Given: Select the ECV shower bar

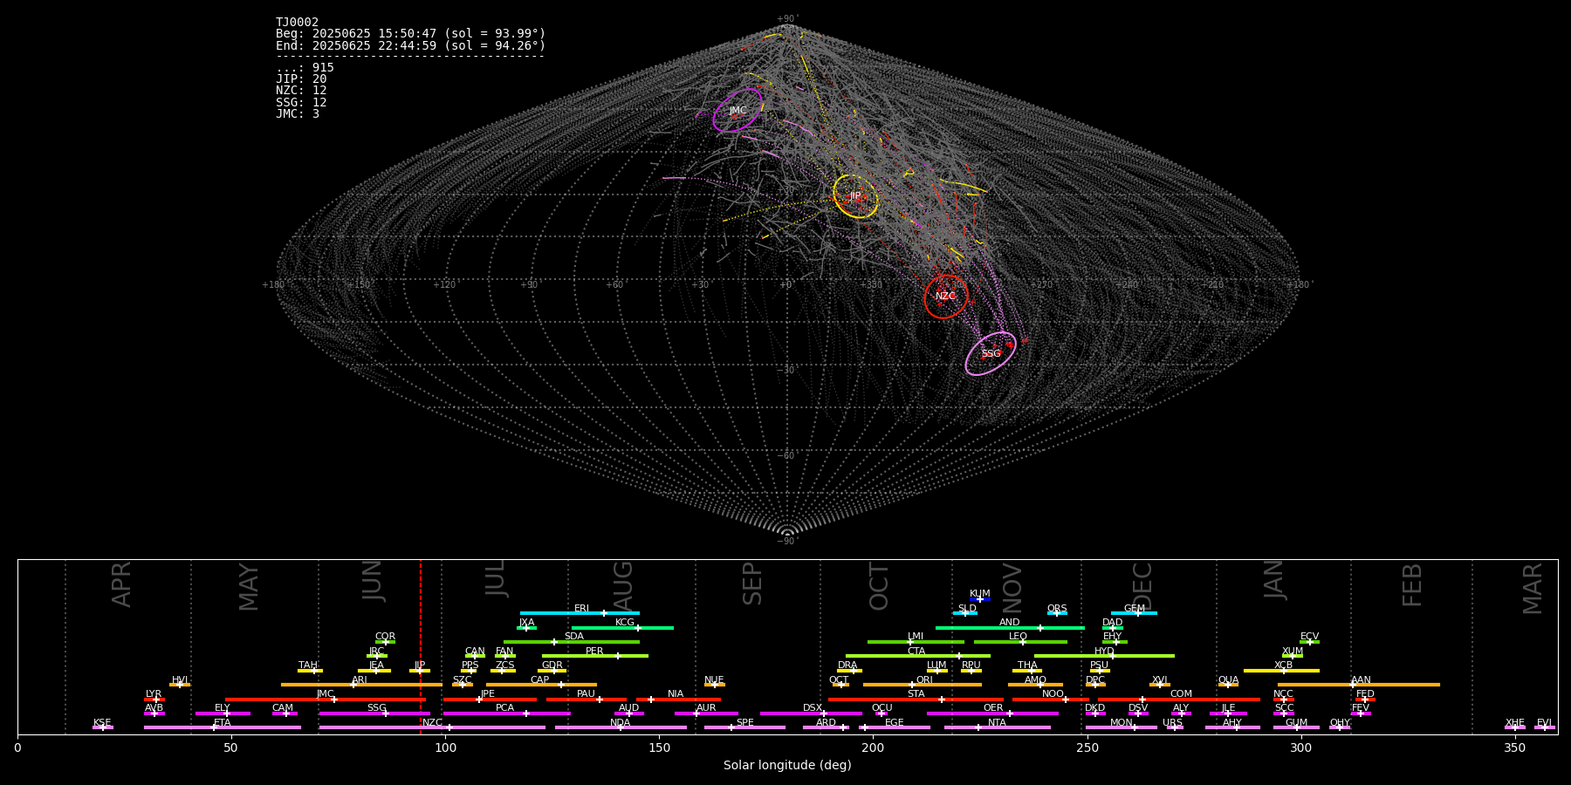Looking at the screenshot, I should (x=1309, y=641).
